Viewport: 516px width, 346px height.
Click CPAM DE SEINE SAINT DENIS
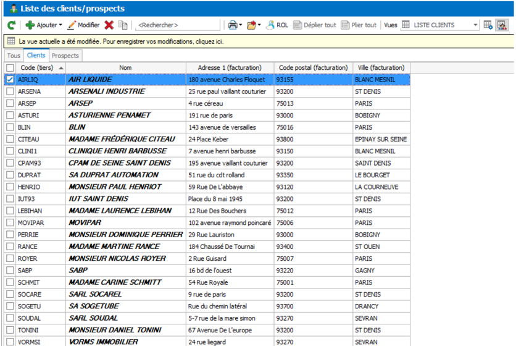pyautogui.click(x=126, y=162)
